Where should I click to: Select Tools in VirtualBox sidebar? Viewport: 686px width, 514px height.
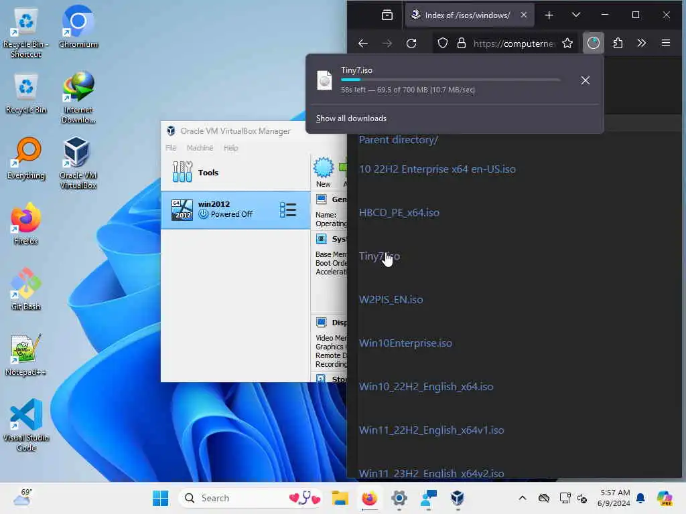click(235, 173)
